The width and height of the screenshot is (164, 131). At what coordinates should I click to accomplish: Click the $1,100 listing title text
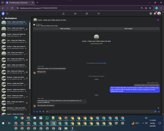47,26
